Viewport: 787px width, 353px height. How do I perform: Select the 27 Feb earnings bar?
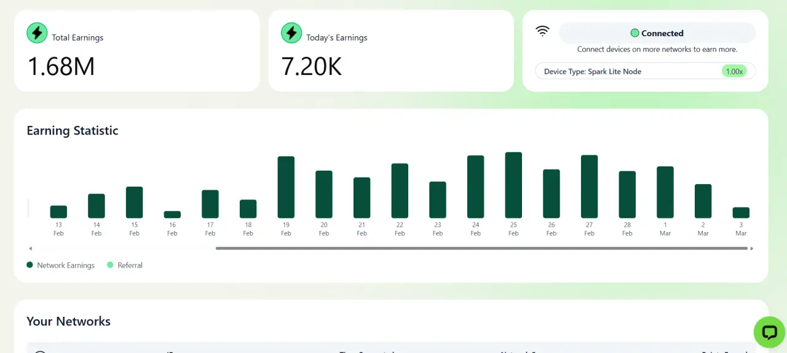589,187
